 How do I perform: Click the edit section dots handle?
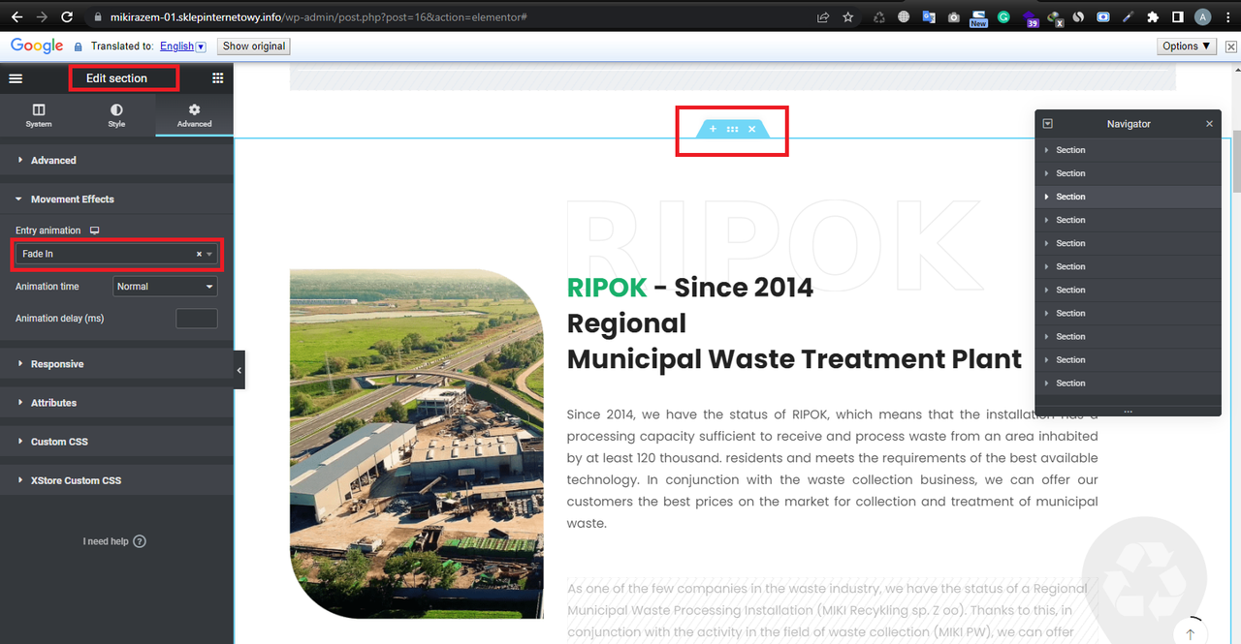732,129
